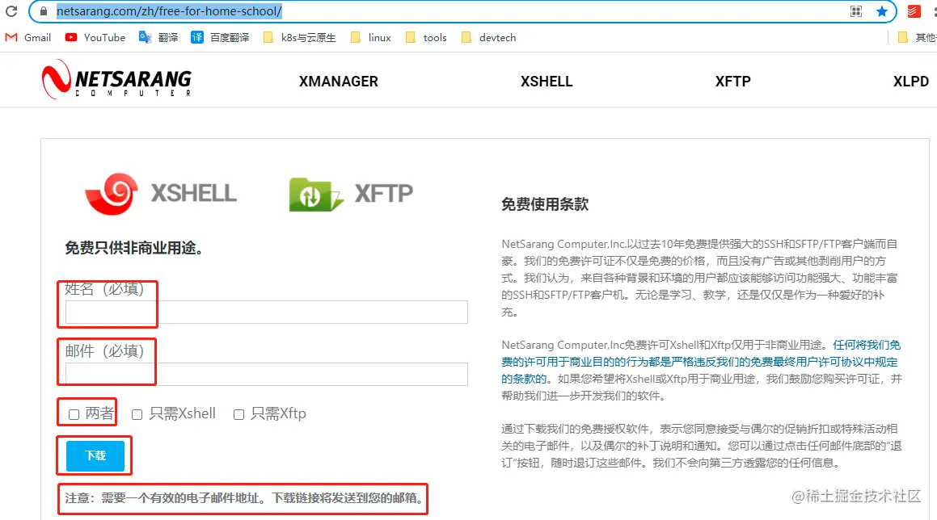937x520 pixels.
Task: Click the browser reload icon
Action: (11, 10)
